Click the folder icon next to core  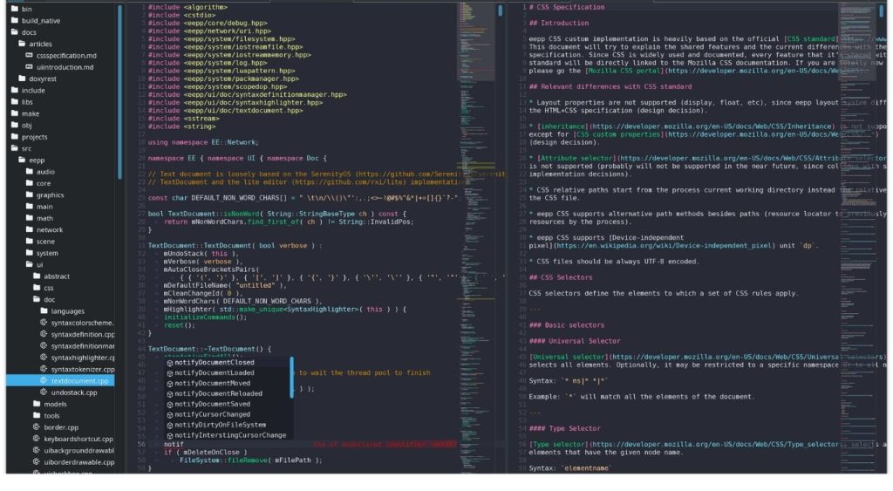pos(30,183)
